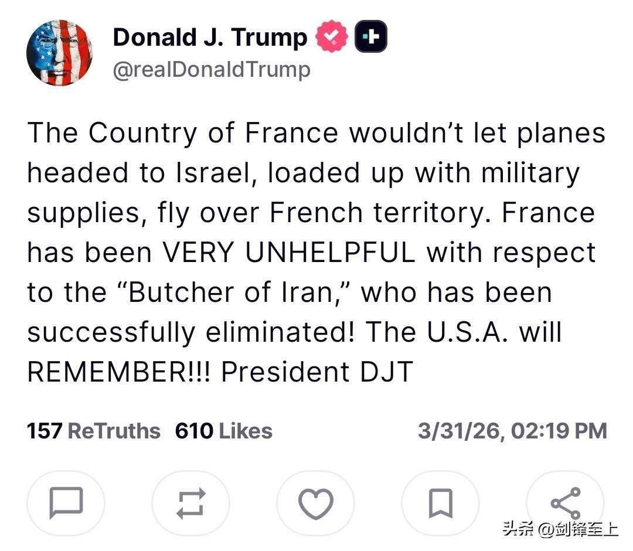This screenshot has height=551, width=633.
Task: Click the red verified badge next to Trump's name
Action: click(x=332, y=36)
